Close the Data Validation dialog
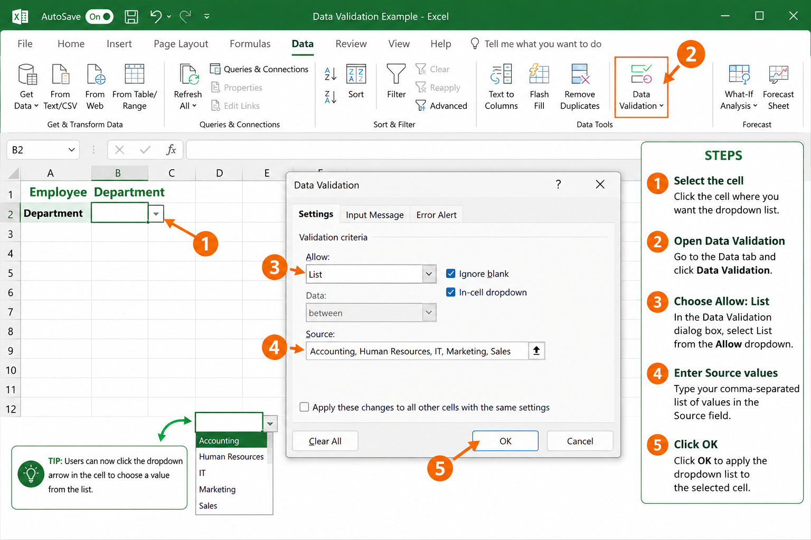This screenshot has width=811, height=540. (600, 184)
